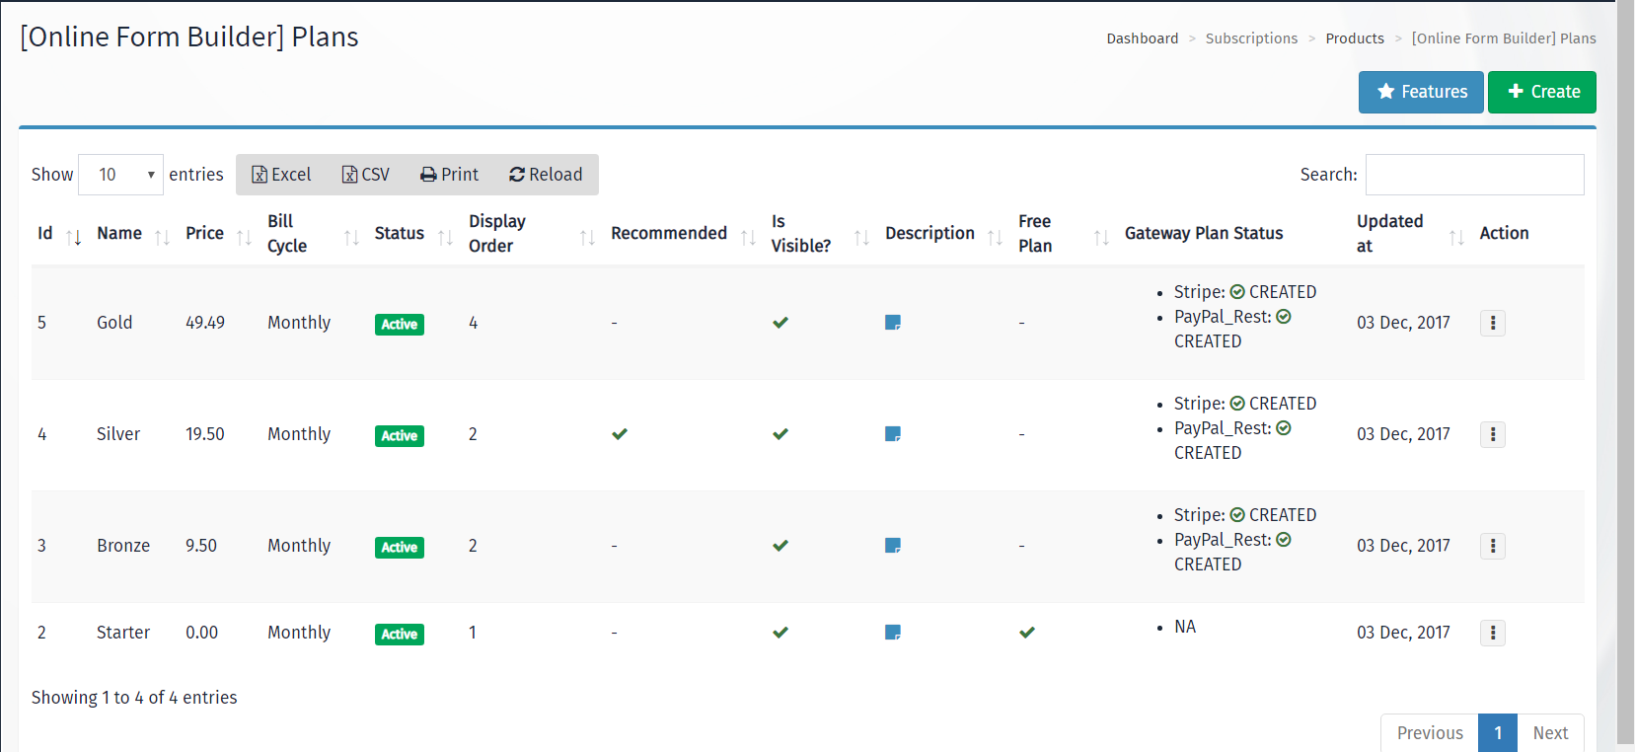The width and height of the screenshot is (1635, 752).
Task: Click the Gateway Plan Status column header
Action: 1204,233
